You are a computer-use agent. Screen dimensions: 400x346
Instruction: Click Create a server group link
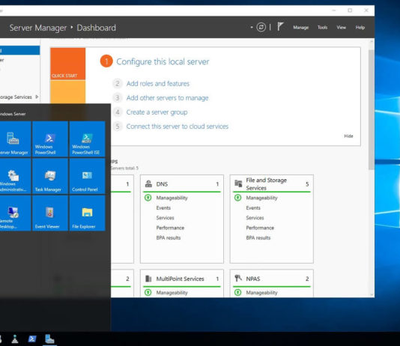tap(157, 112)
